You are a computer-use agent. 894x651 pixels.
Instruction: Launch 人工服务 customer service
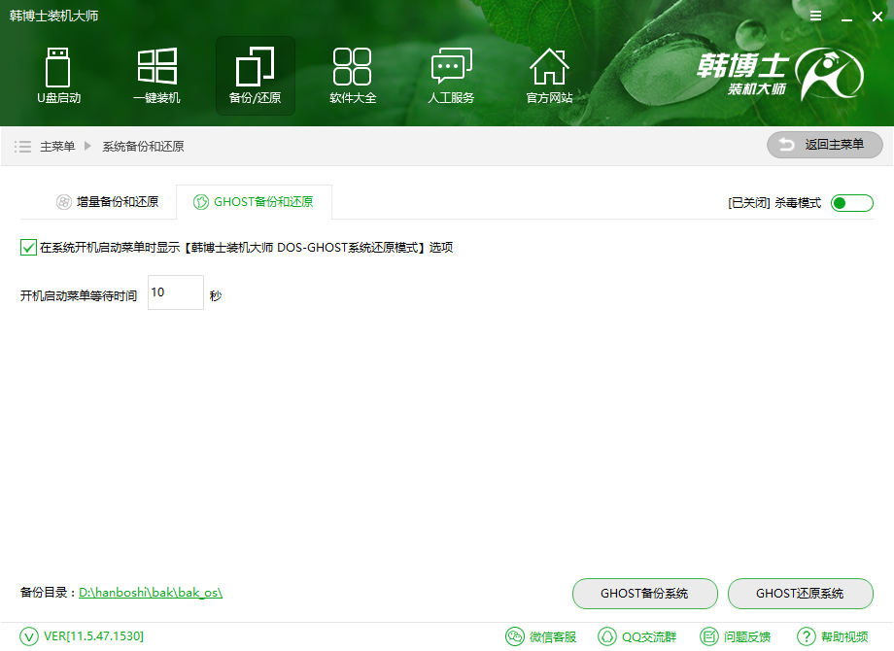click(450, 75)
